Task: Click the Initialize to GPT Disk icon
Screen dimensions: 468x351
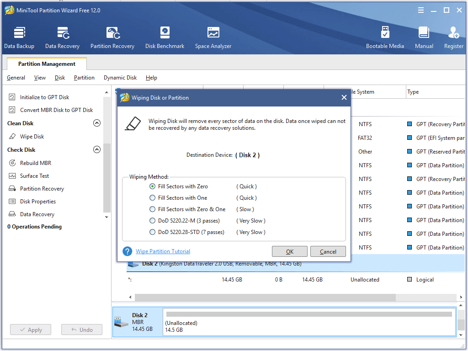Action: (x=12, y=97)
